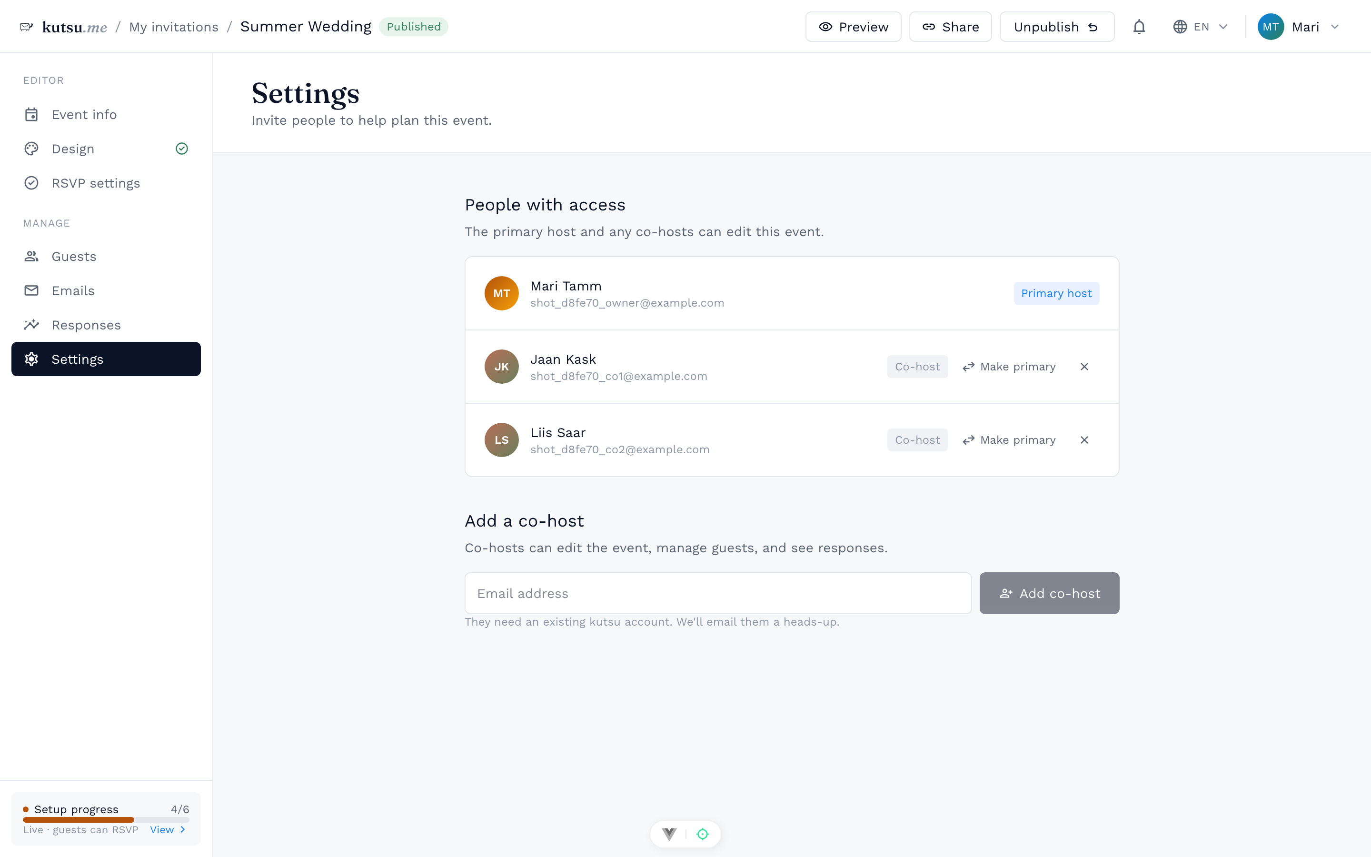Make Liis Saar the primary host
This screenshot has width=1371, height=857.
click(1008, 440)
